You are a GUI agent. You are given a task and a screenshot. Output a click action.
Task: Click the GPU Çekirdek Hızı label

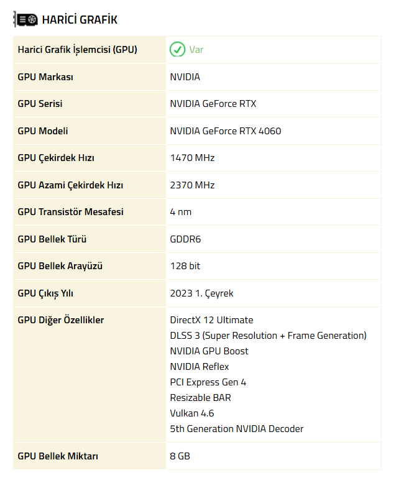tap(56, 158)
